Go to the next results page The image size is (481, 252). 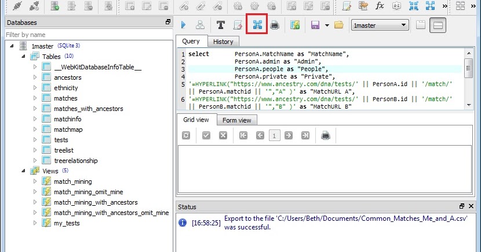[289, 135]
